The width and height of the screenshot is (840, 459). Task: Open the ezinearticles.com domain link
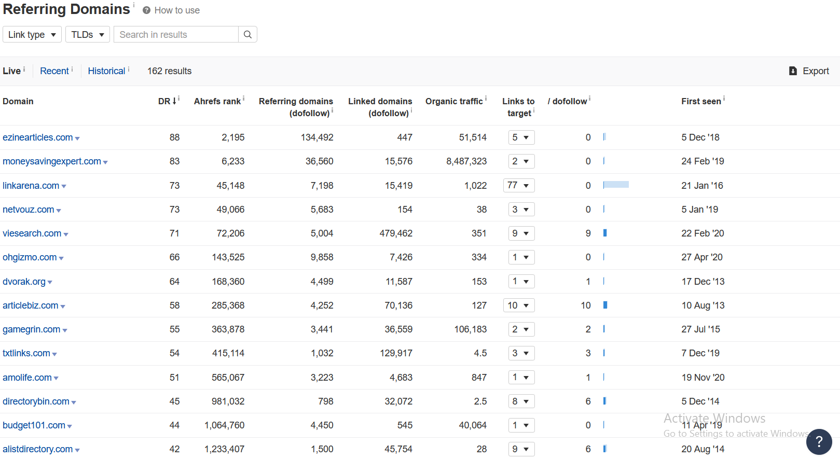pyautogui.click(x=38, y=137)
